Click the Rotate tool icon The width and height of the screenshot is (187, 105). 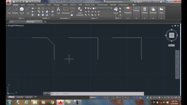pyautogui.click(x=43, y=8)
